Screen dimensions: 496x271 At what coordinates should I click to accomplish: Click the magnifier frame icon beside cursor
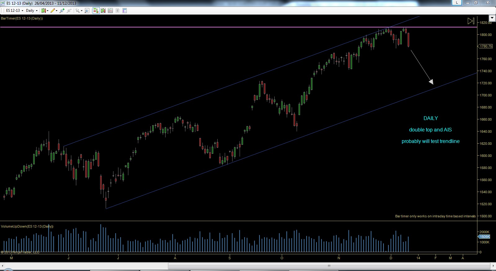[87, 11]
